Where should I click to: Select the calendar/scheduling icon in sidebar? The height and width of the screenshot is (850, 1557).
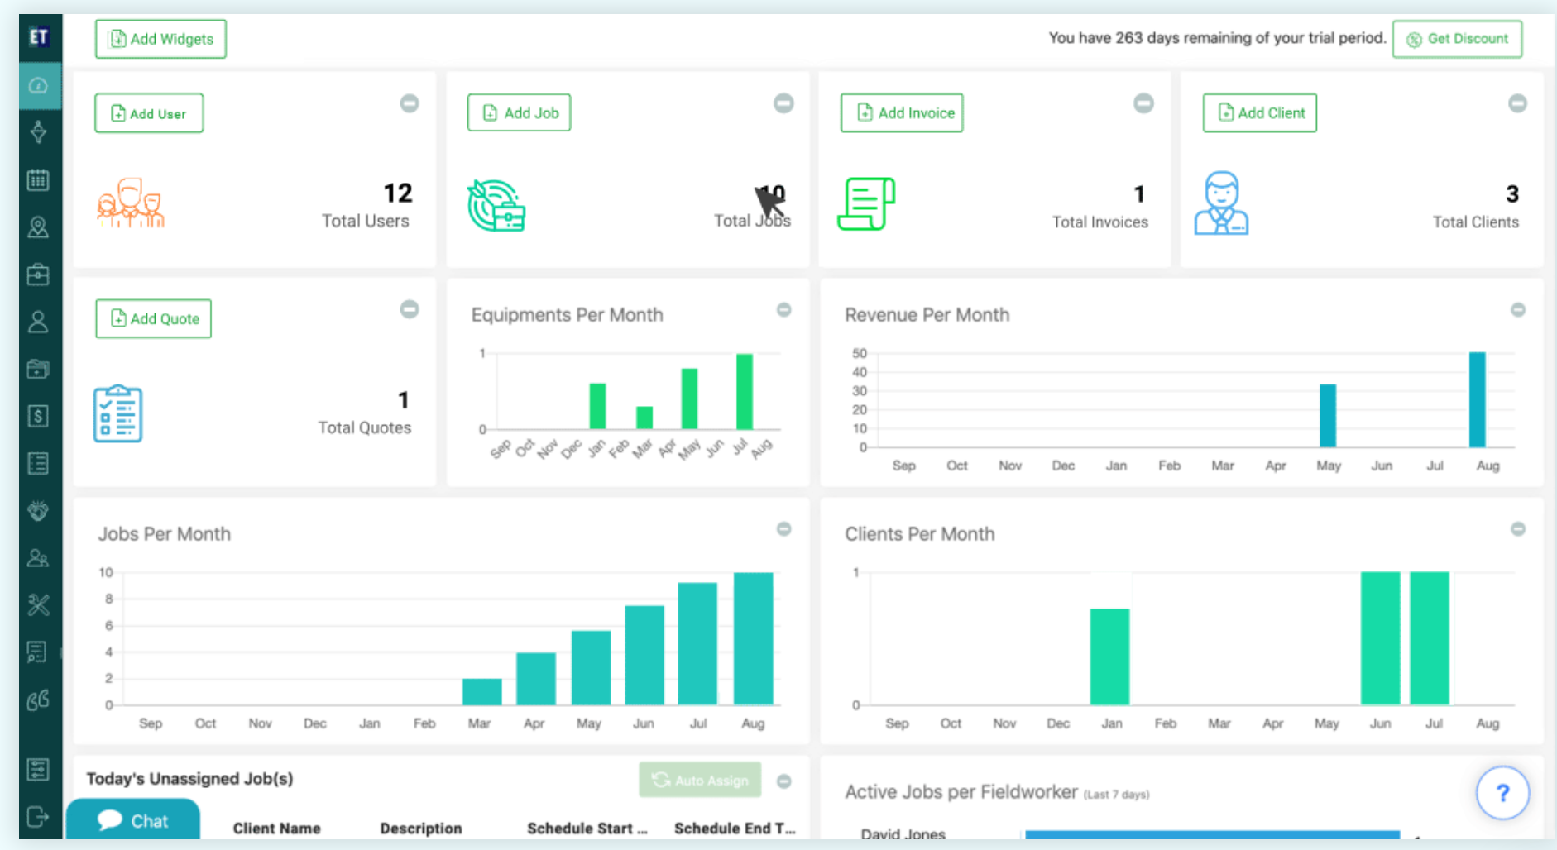(39, 179)
